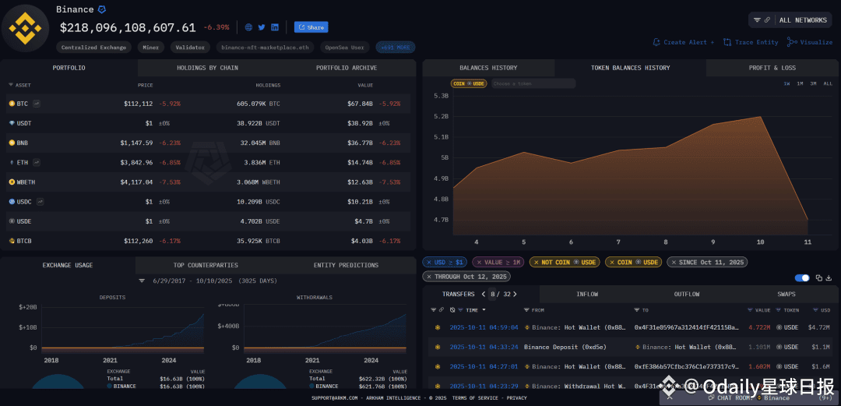Focus the Choose a token input
The image size is (841, 406).
tap(533, 84)
